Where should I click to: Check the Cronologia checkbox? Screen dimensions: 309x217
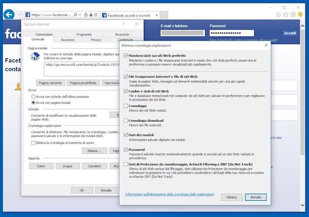(126, 106)
